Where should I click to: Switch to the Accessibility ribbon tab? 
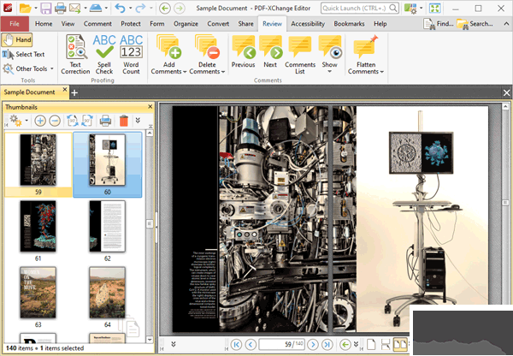[307, 23]
